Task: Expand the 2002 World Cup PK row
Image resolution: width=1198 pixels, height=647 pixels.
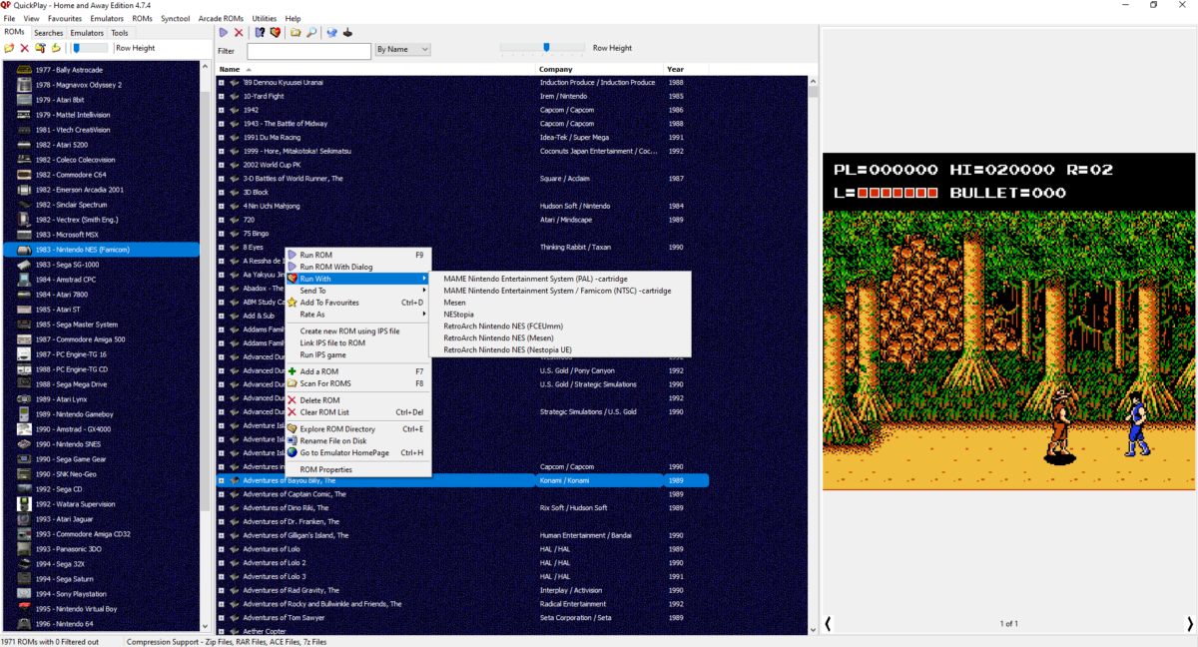Action: (222, 165)
